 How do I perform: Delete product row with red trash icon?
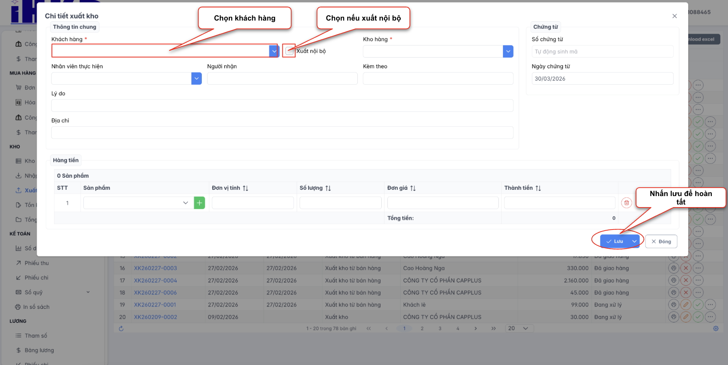tap(626, 203)
